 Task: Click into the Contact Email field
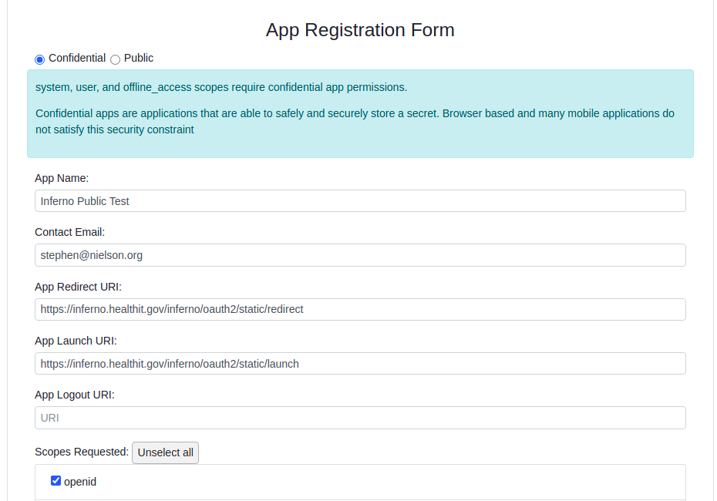tap(360, 255)
